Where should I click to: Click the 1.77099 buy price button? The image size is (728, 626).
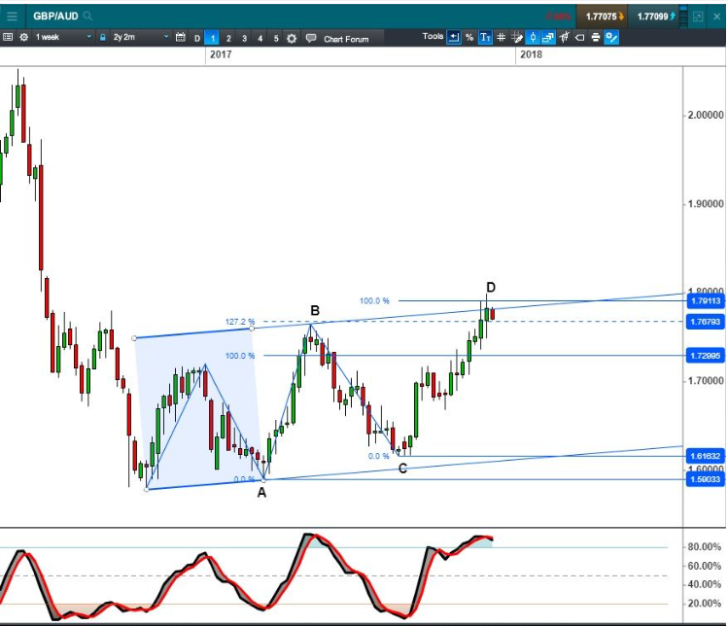656,17
